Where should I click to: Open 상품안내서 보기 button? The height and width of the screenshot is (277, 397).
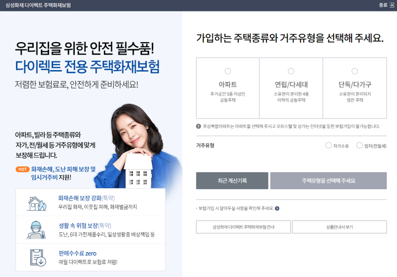tap(339, 227)
